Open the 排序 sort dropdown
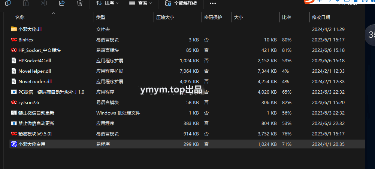The height and width of the screenshot is (169, 375). pos(107,3)
